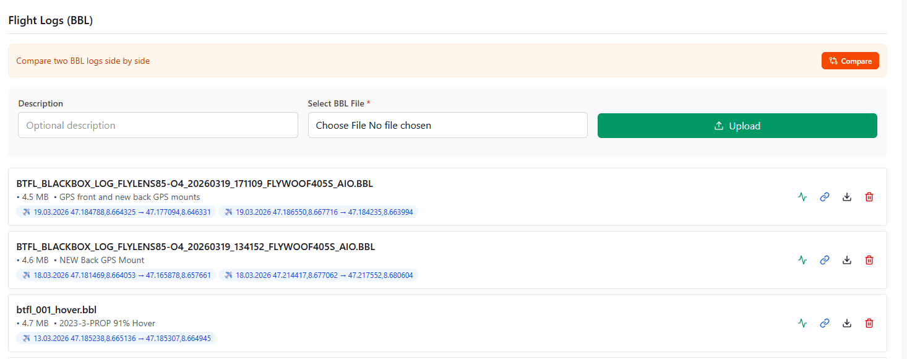
Task: Delete the 171109 GPS mounts log
Action: point(869,196)
